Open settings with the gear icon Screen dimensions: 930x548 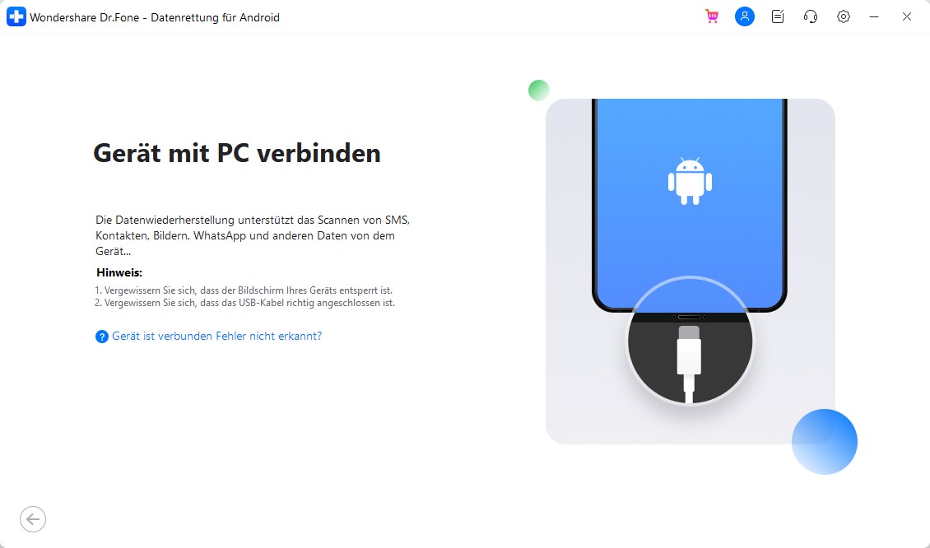click(844, 16)
